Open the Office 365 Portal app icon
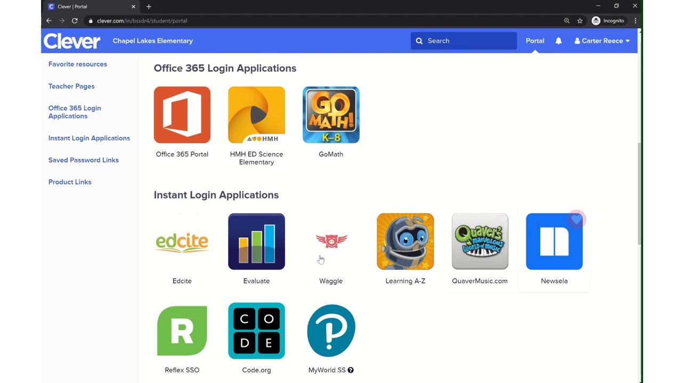Viewport: 682px width, 383px height. [x=182, y=115]
